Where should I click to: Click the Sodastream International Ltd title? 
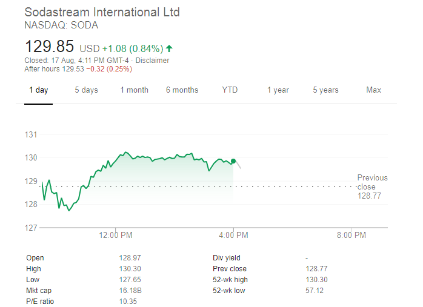click(x=102, y=12)
